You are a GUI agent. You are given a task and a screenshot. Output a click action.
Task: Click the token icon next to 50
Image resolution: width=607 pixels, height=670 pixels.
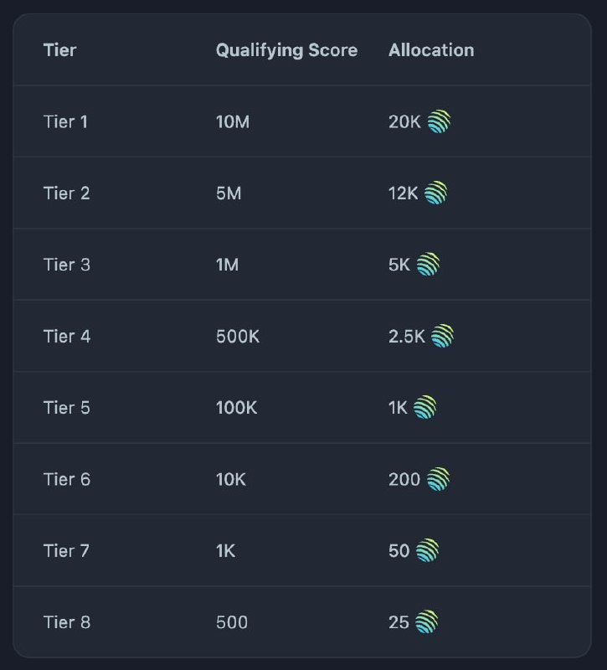427,550
